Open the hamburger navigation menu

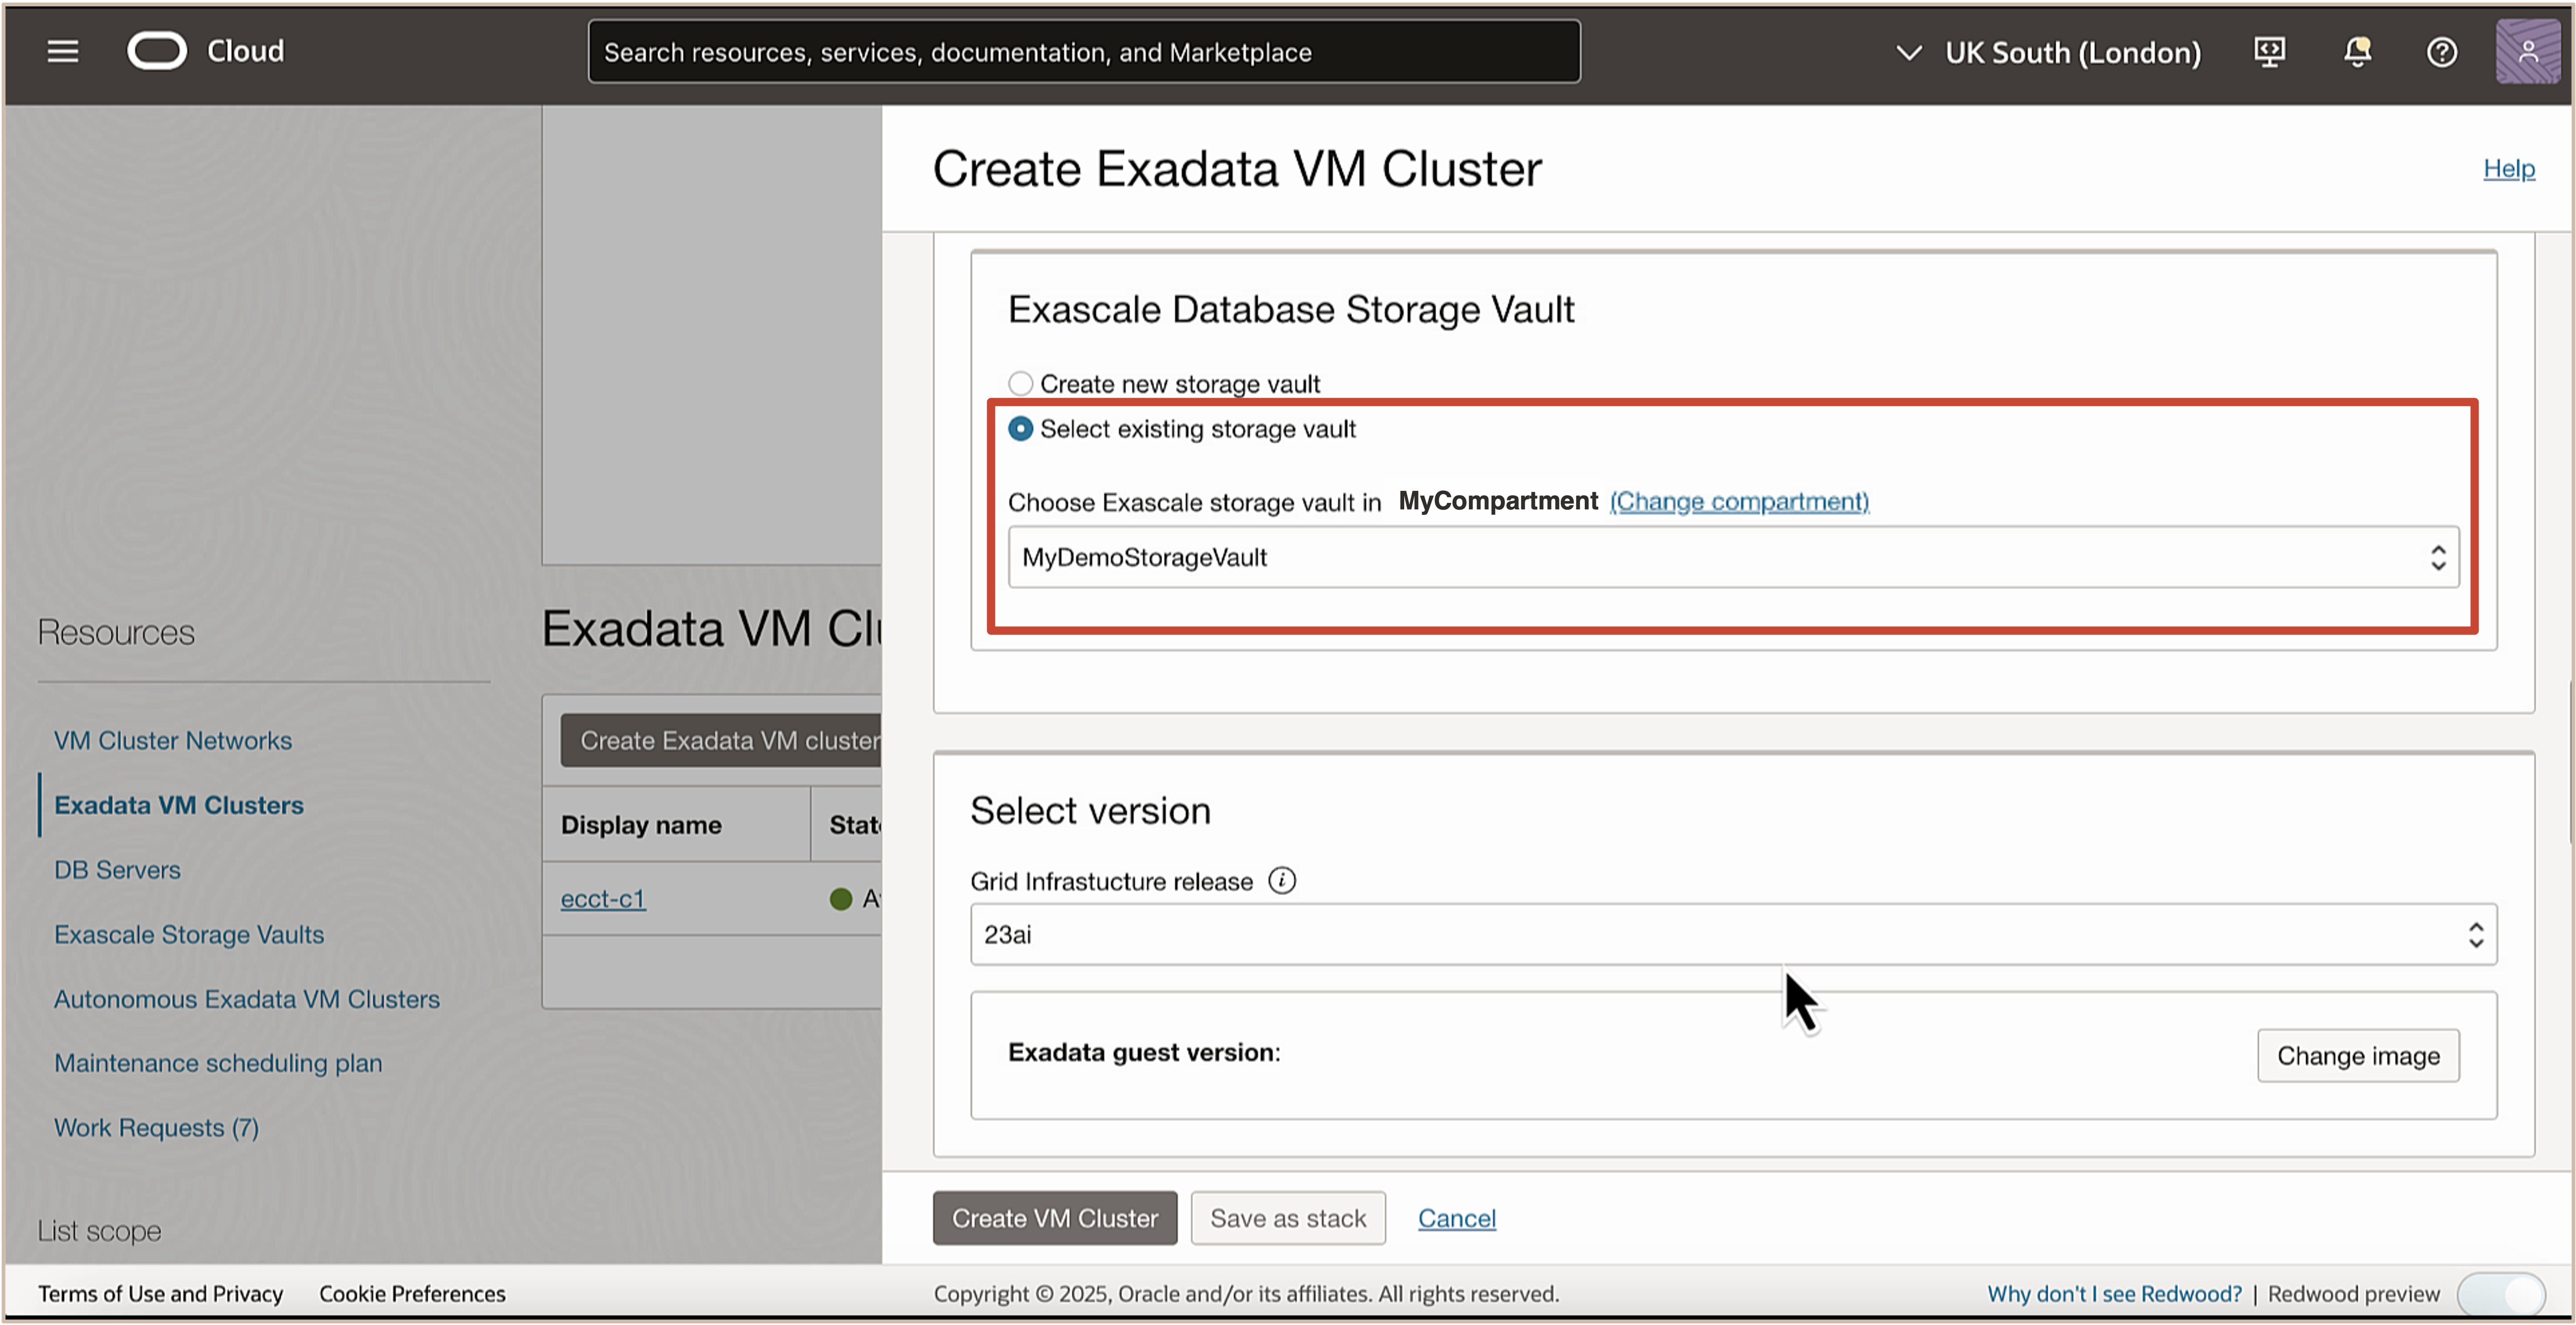pyautogui.click(x=62, y=51)
